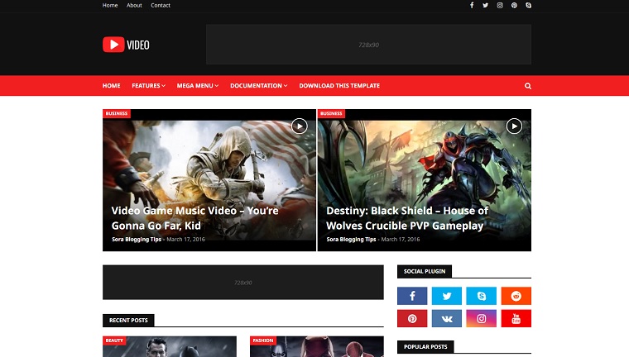Click author Sora Blogging Tips on Destiny post
Screen dimensions: 629x357
click(x=351, y=239)
